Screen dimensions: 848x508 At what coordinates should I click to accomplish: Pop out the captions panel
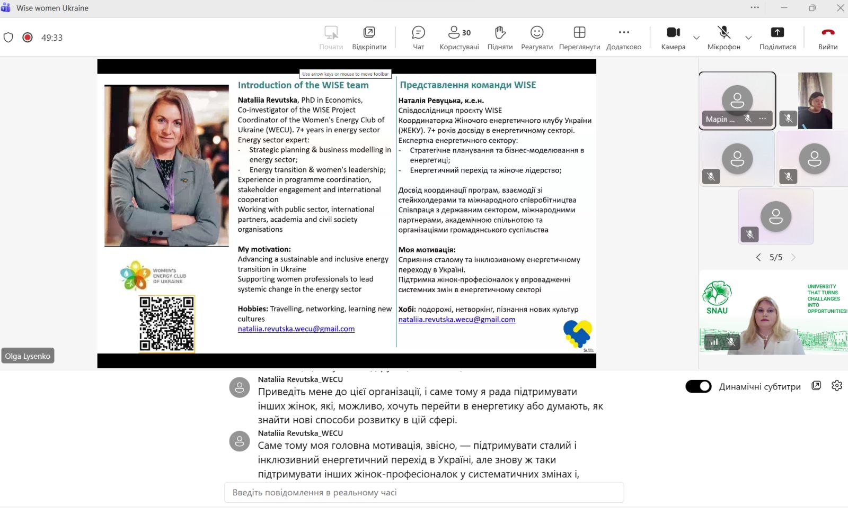pos(816,386)
